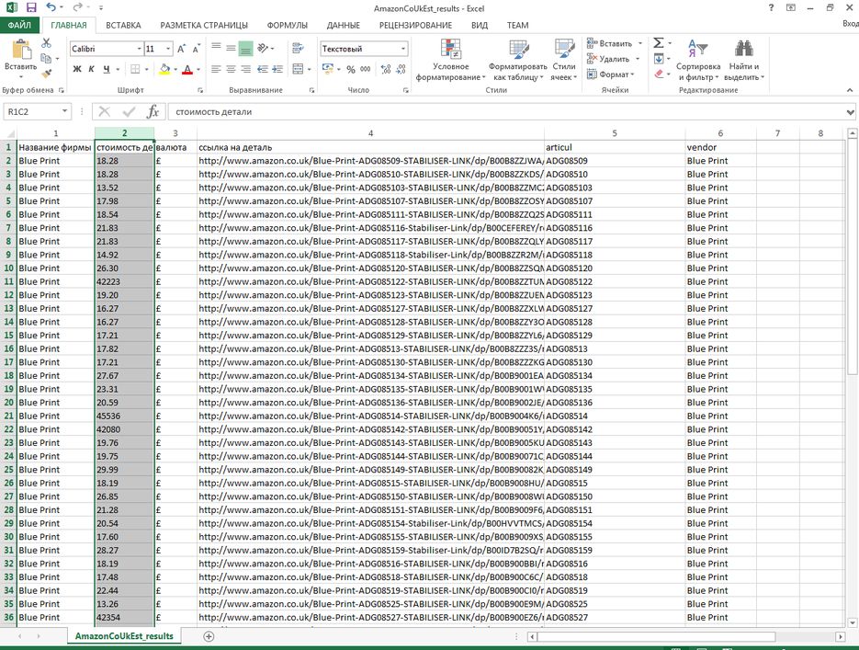Select column 4 header

(x=370, y=133)
